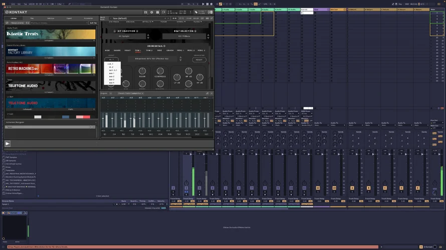Switch to the SNARE drum tab
446x250 pixels.
(x=117, y=50)
